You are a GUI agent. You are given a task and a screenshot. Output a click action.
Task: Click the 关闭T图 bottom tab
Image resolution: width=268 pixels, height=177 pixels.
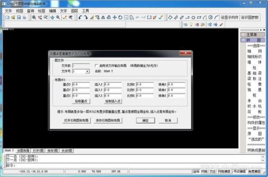[x=67, y=150]
